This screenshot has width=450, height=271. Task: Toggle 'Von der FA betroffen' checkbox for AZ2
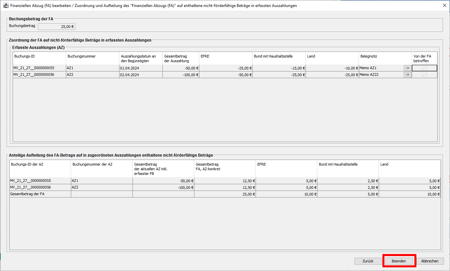(424, 75)
